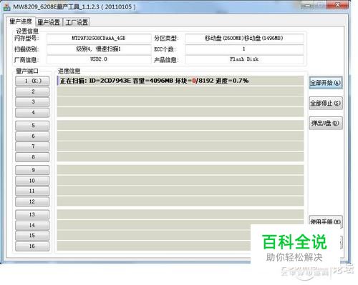Switch to the 量产进度 tab
Image resolution: width=358 pixels, height=285 pixels.
click(x=21, y=21)
